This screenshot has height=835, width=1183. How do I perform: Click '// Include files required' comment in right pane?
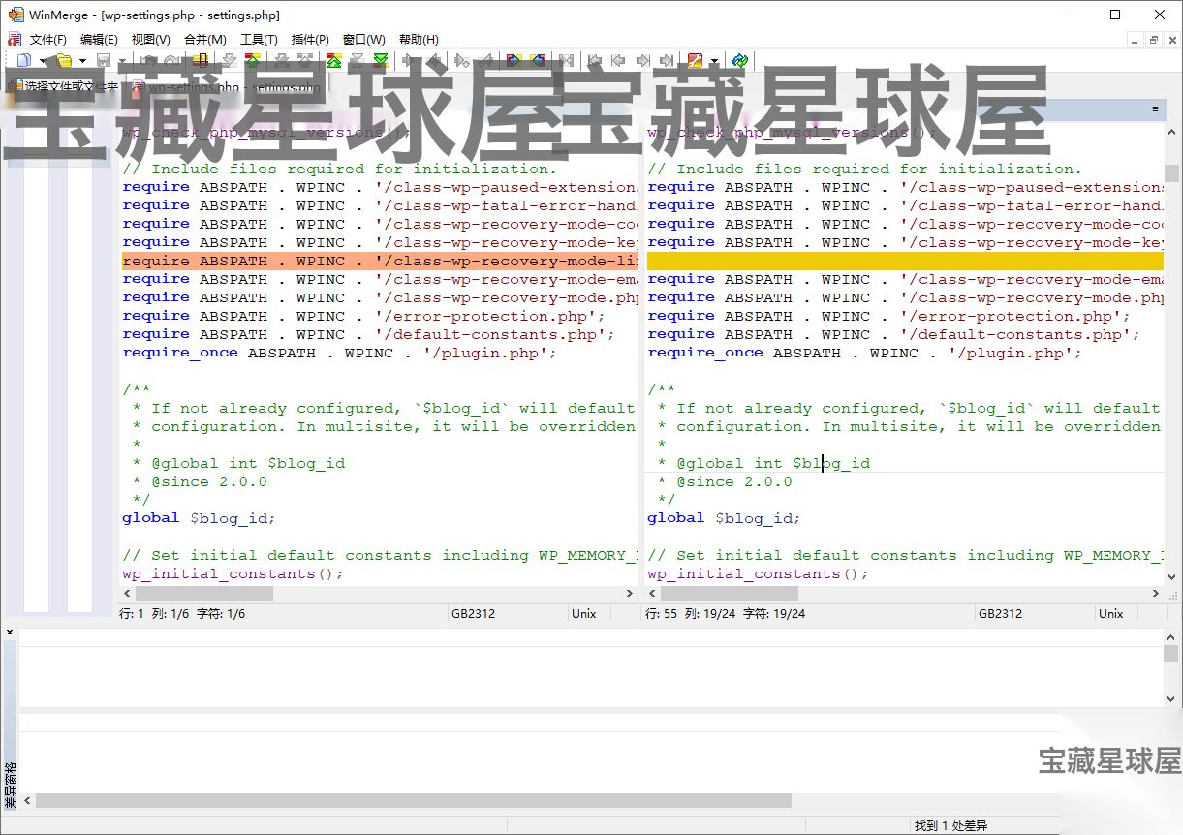pos(864,169)
